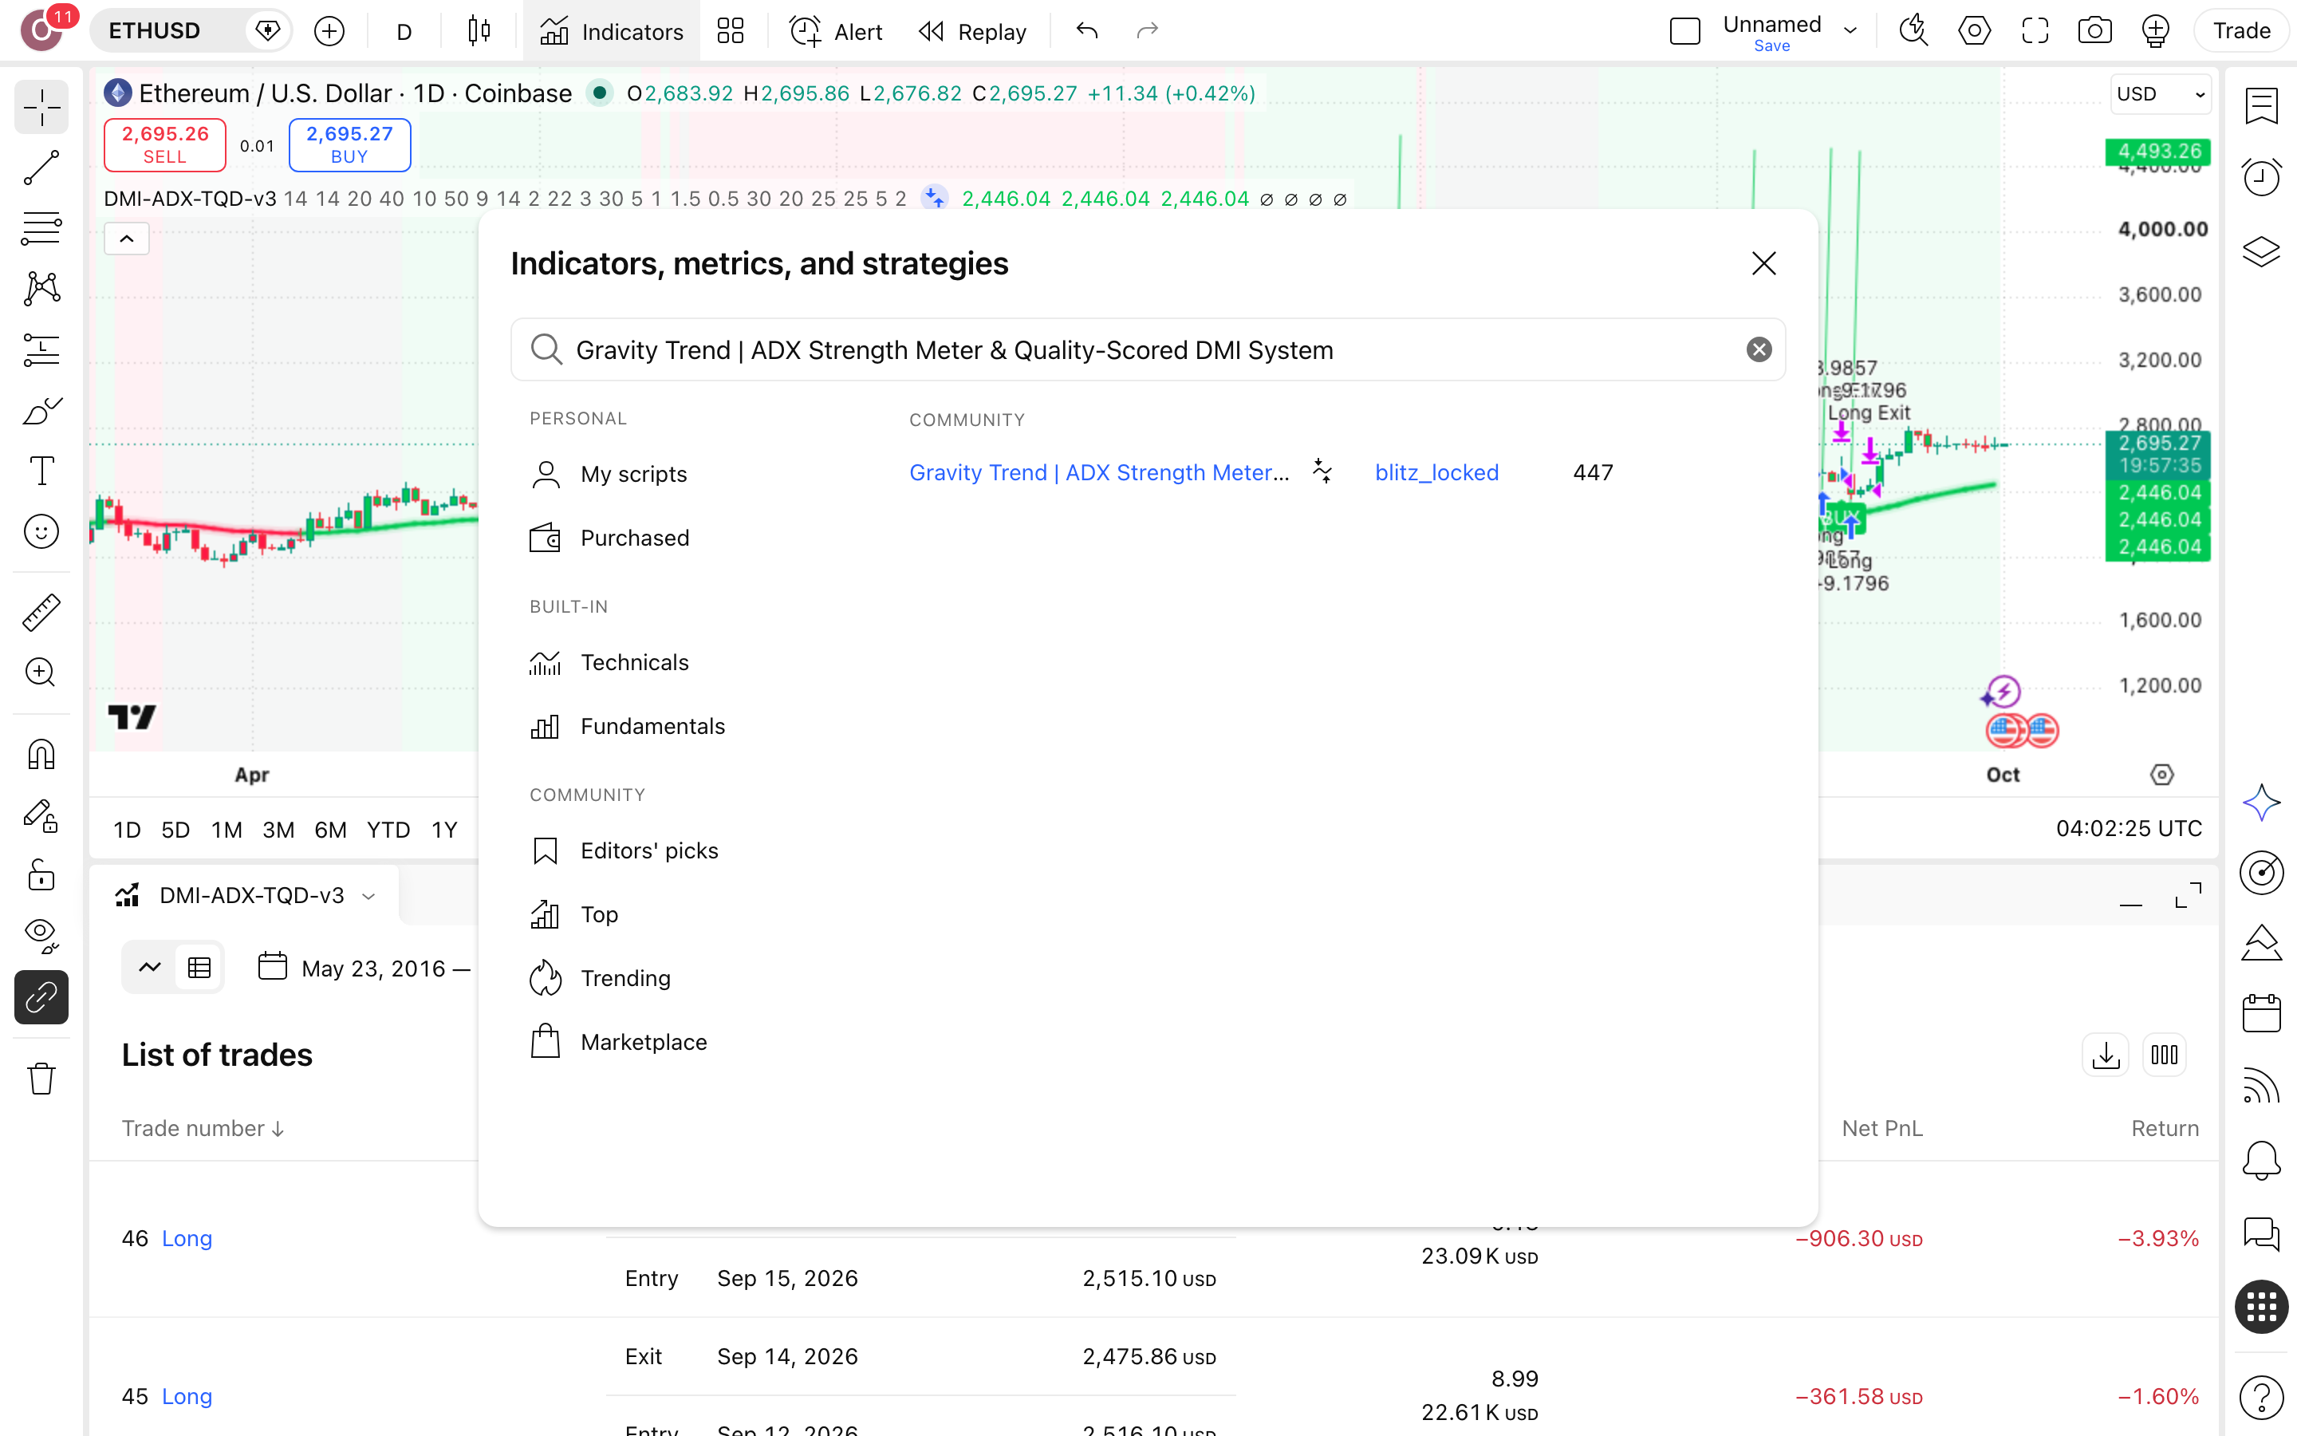Toggle lock all drawings
Image resolution: width=2297 pixels, height=1436 pixels.
pos(41,874)
